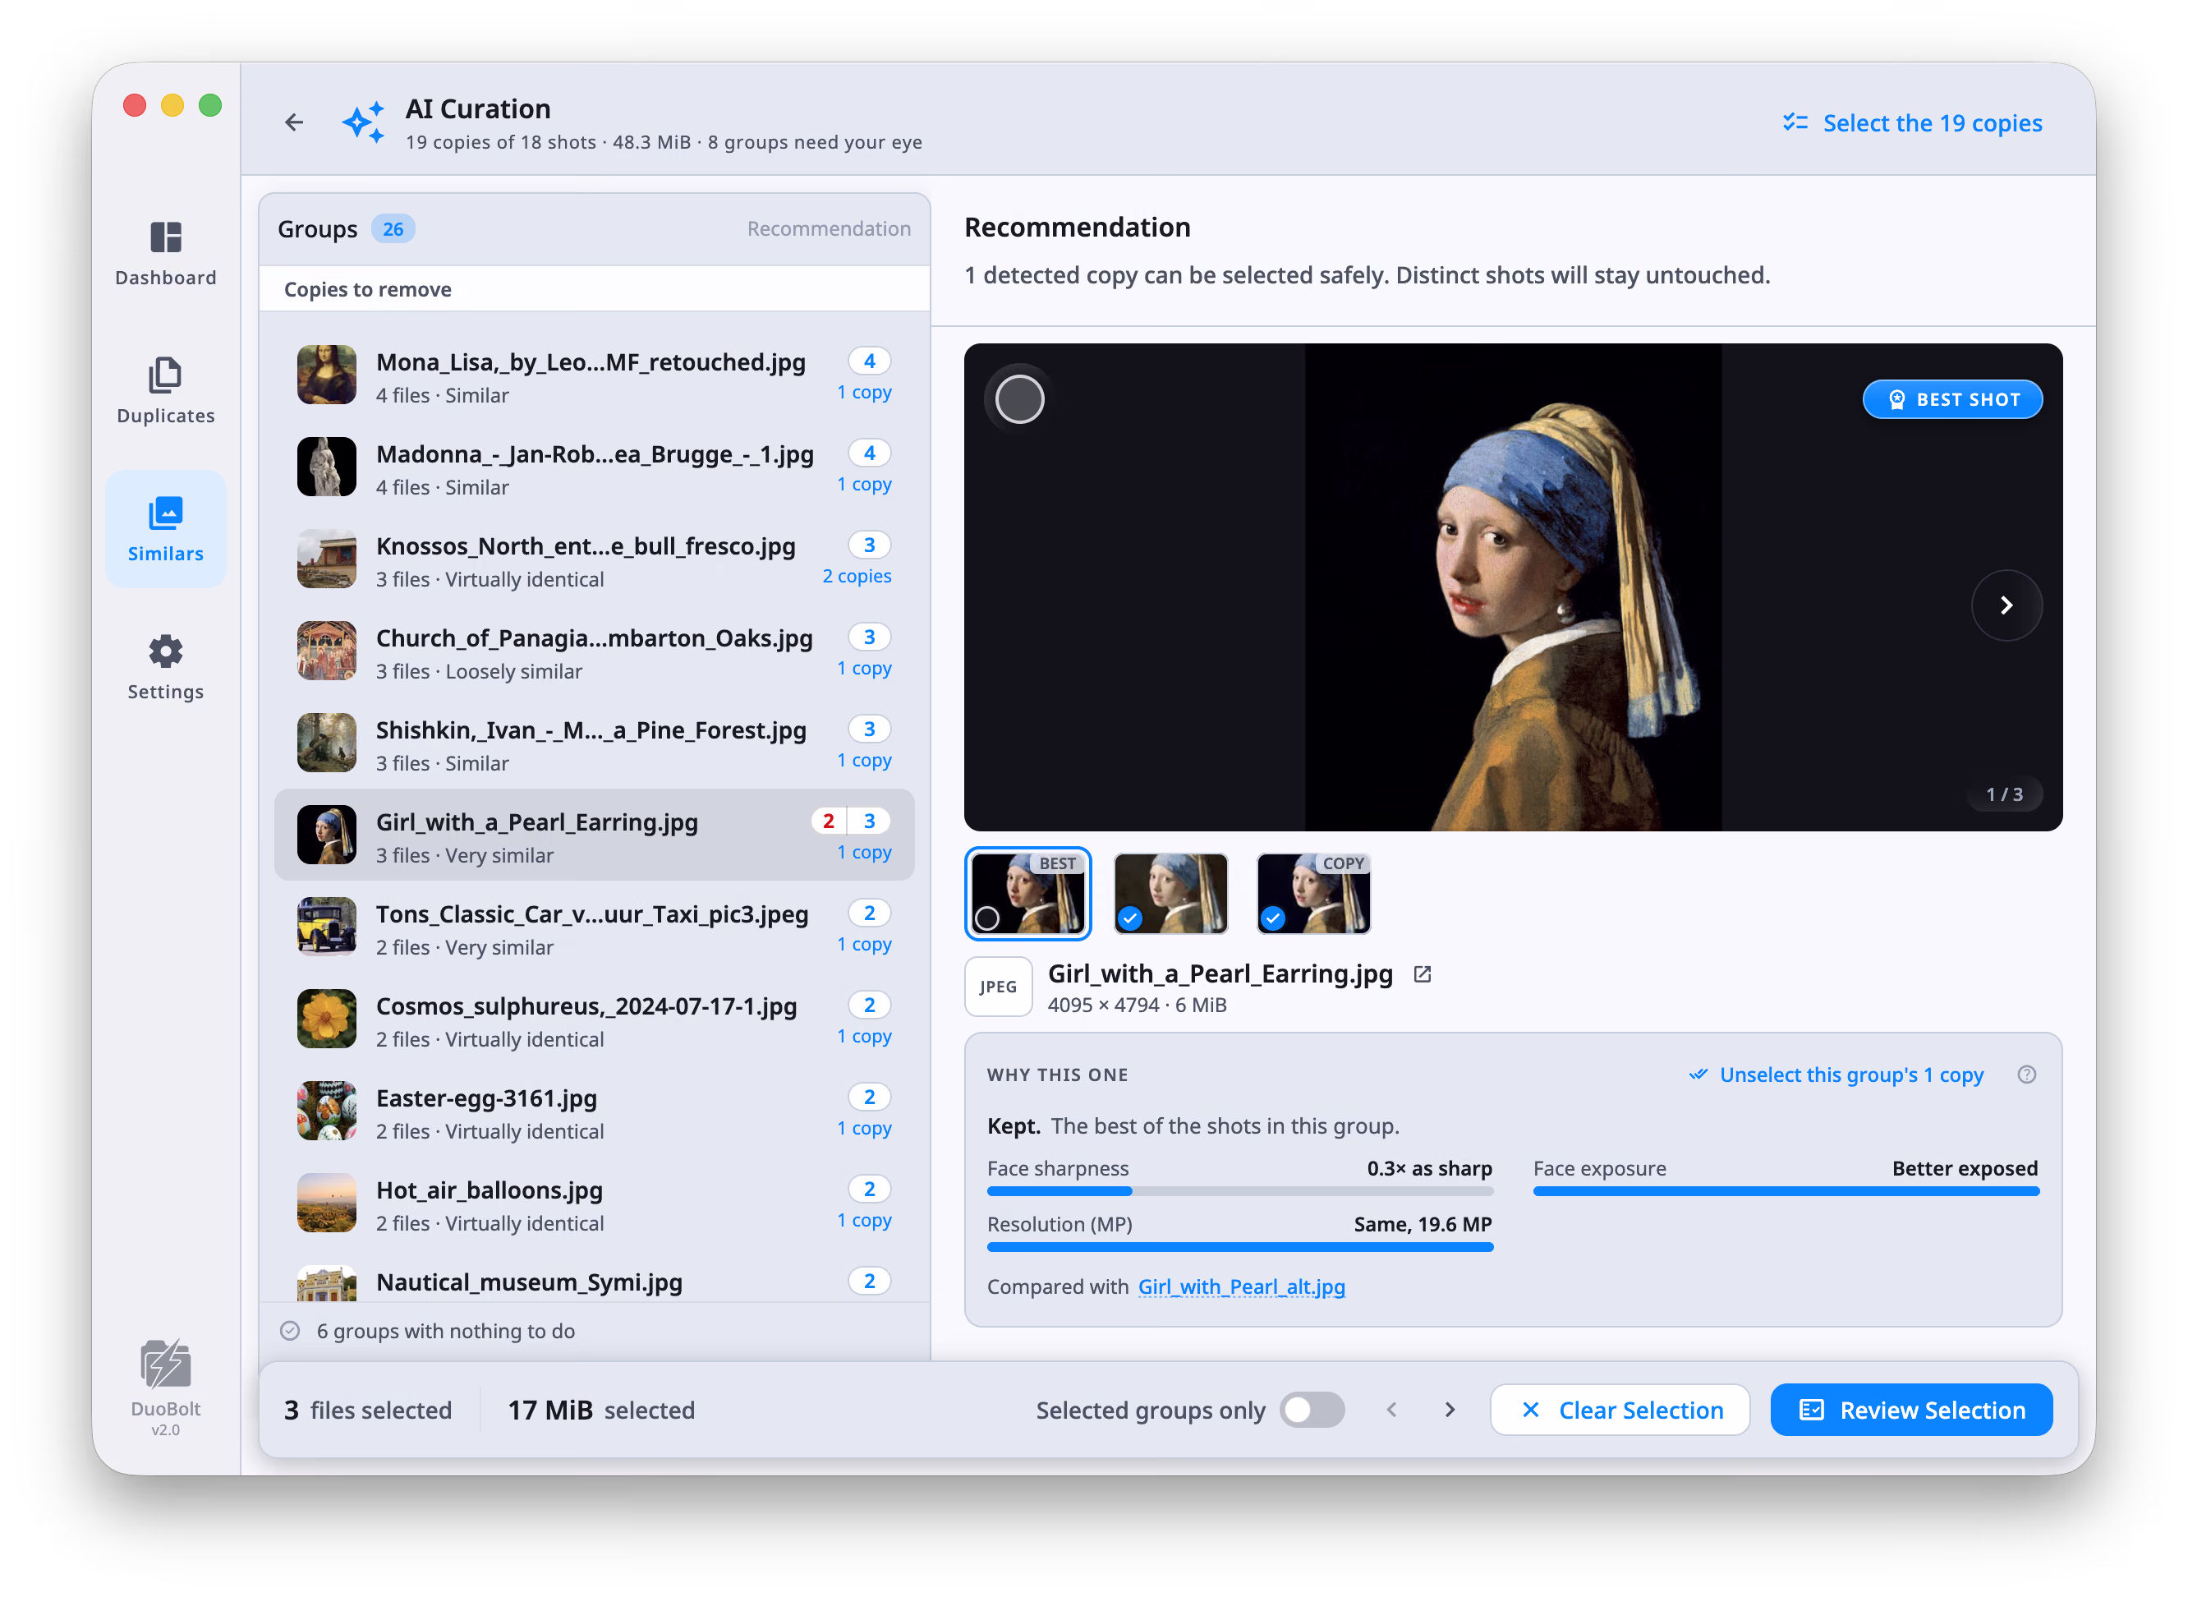
Task: Open the Cosmos sulphureus flower thumbnail icon
Action: (327, 1018)
